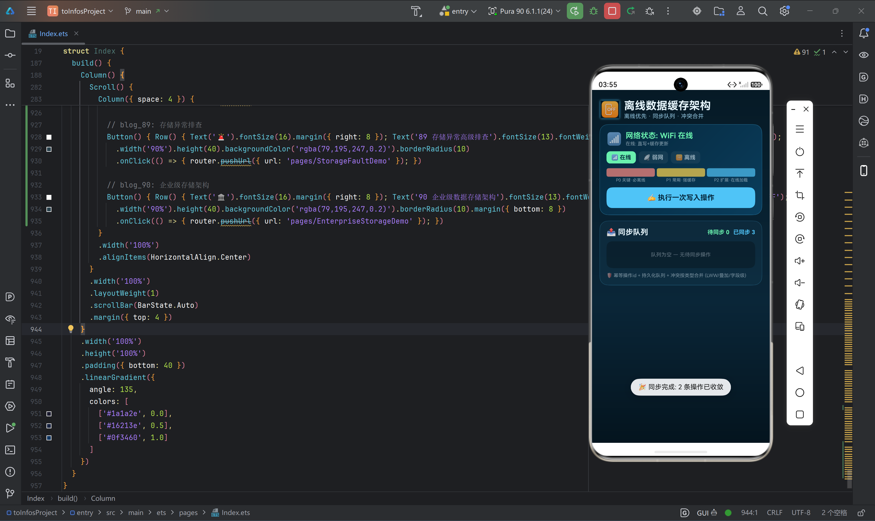
Task: Change UTF-8 file encoding
Action: 801,513
